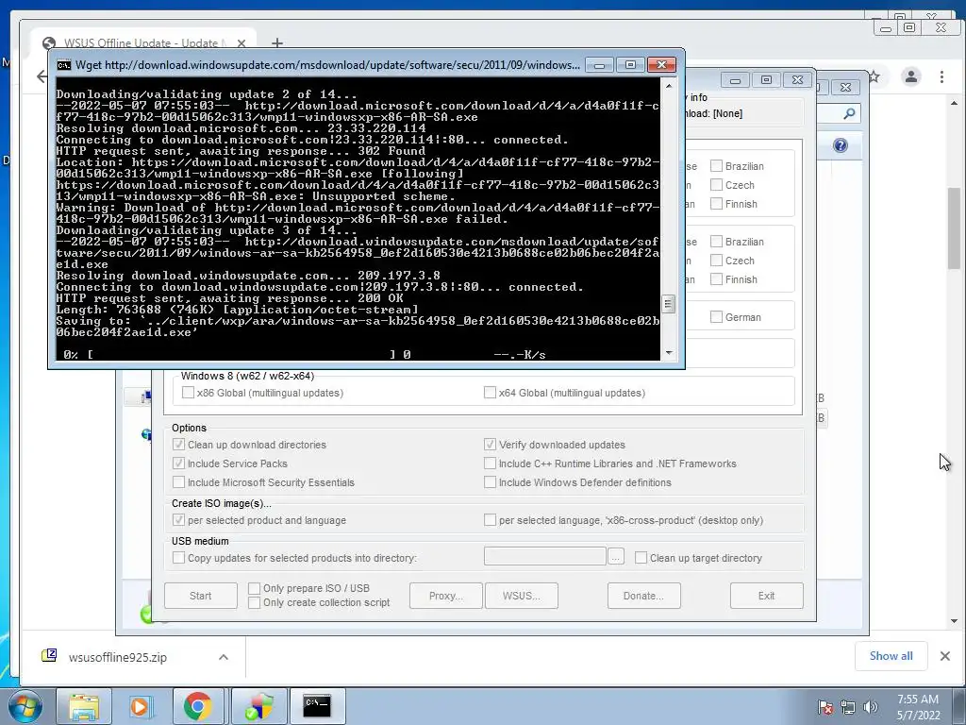Image resolution: width=966 pixels, height=725 pixels.
Task: Toggle Clean up download directories checkbox
Action: point(178,445)
